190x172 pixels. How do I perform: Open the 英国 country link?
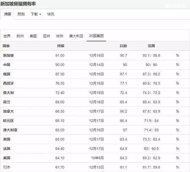coord(7,139)
